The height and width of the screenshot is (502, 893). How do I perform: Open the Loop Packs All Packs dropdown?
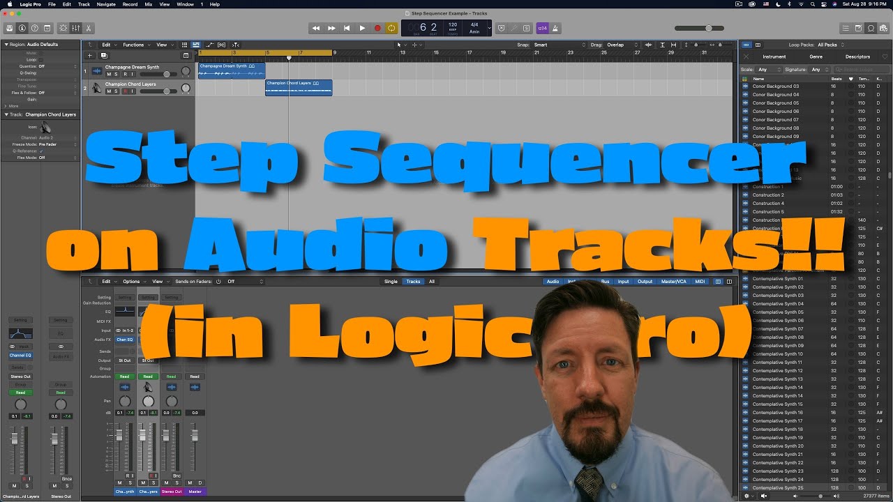pos(832,45)
